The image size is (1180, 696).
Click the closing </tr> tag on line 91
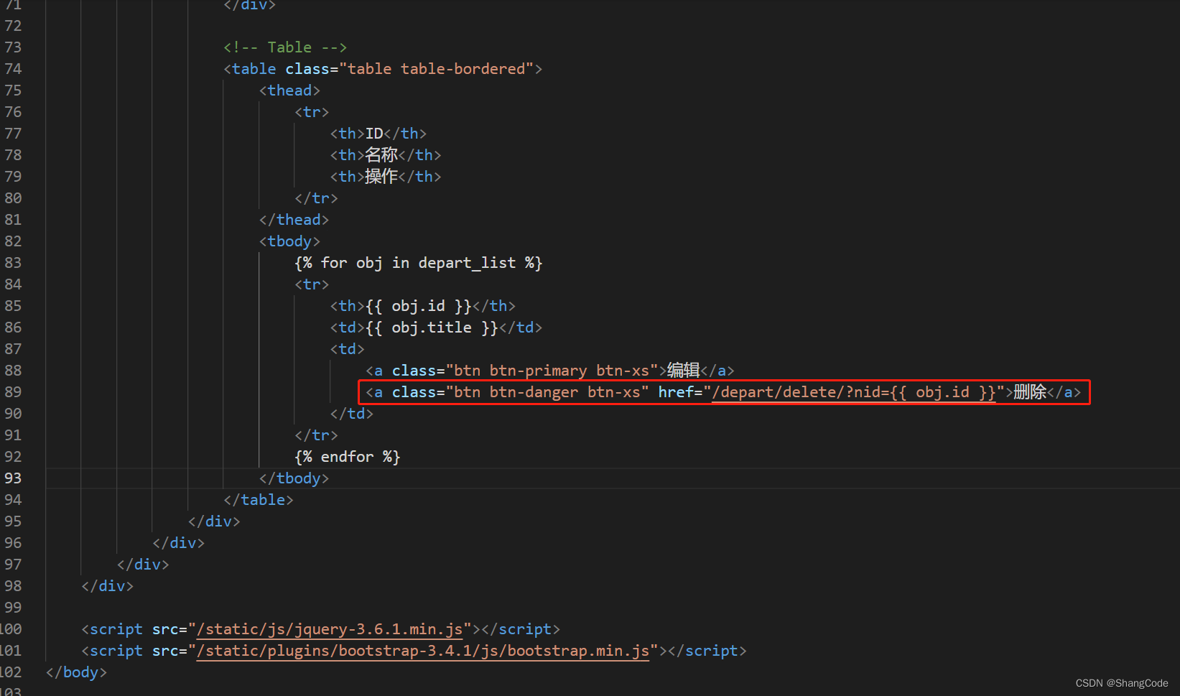[x=316, y=435]
